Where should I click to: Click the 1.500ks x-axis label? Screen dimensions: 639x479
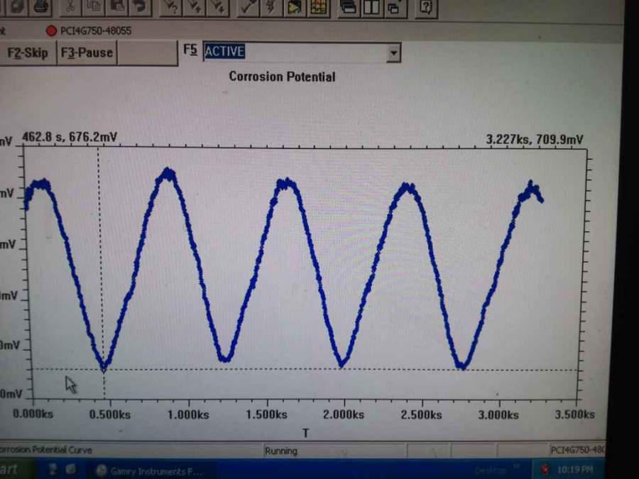266,414
